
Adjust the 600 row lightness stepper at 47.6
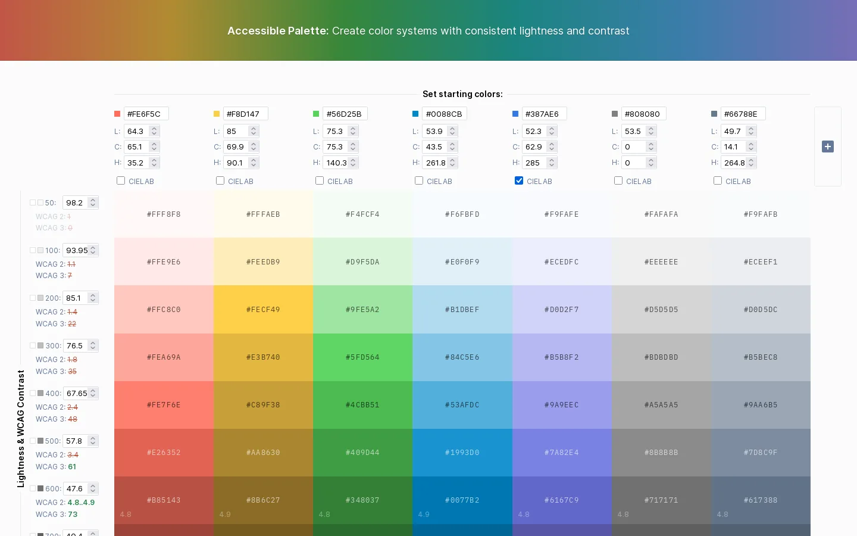(93, 488)
